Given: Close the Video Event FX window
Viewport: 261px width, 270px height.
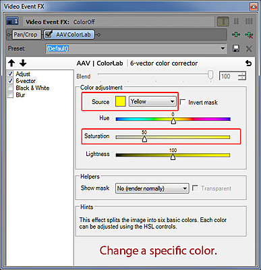Looking at the screenshot, I should pyautogui.click(x=254, y=7).
